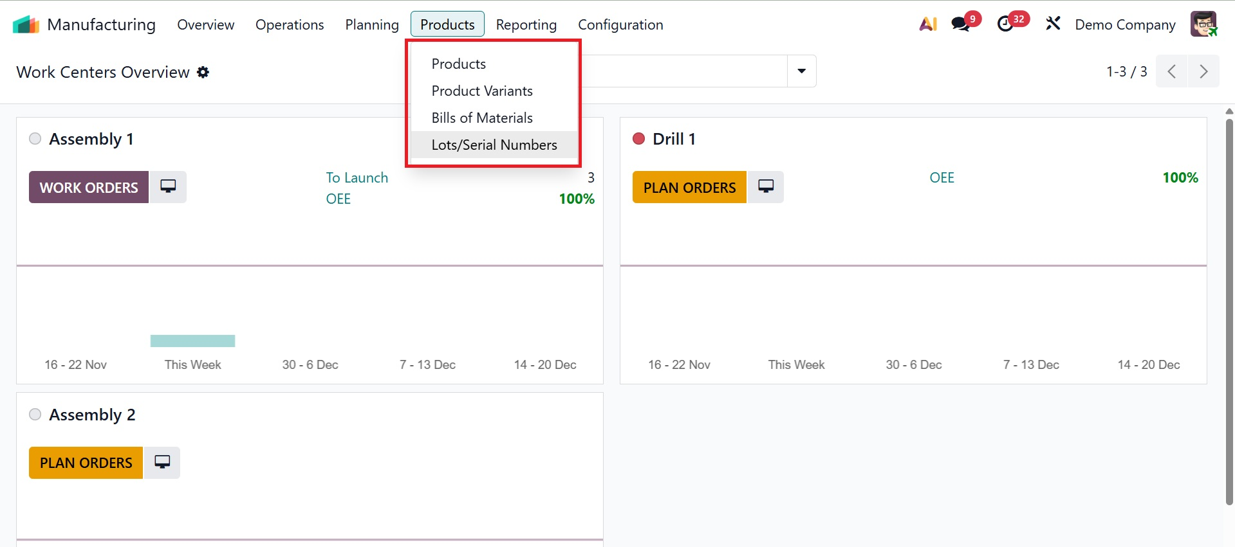The width and height of the screenshot is (1235, 547).
Task: Choose Bills of Materials menu entry
Action: tap(482, 118)
